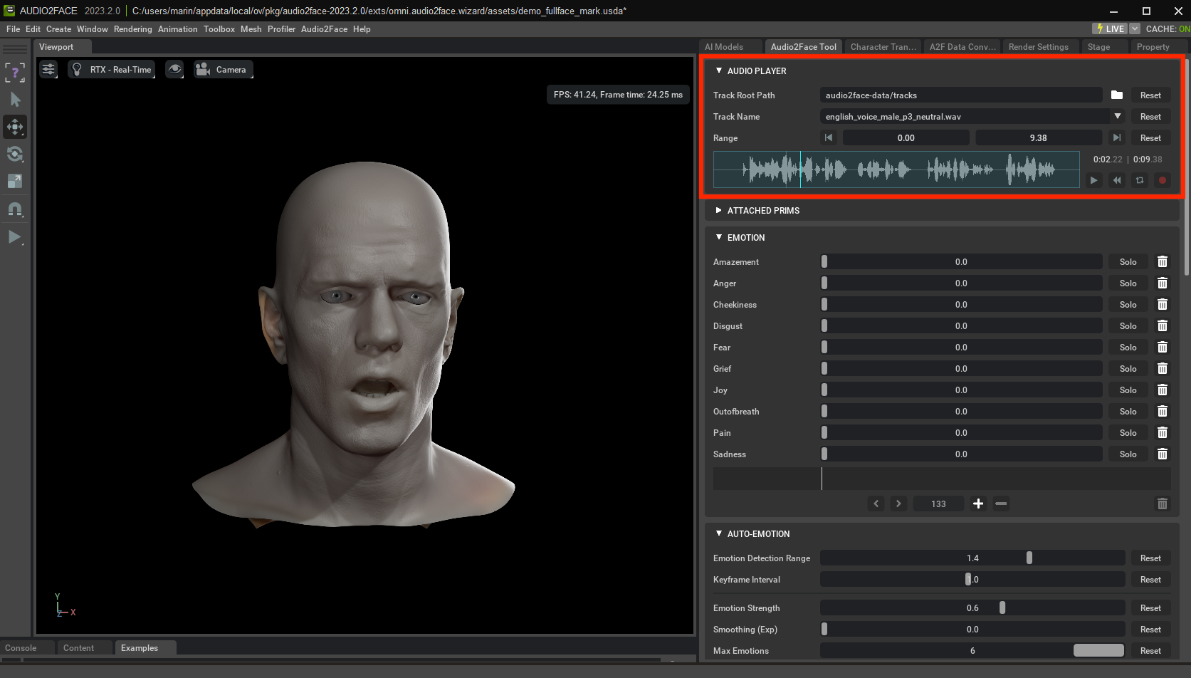Open the Track Name dropdown
Image resolution: width=1191 pixels, height=678 pixels.
click(x=1117, y=117)
